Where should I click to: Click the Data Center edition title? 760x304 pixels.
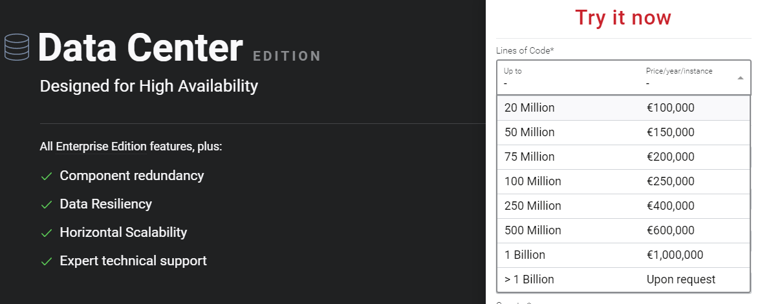[140, 47]
